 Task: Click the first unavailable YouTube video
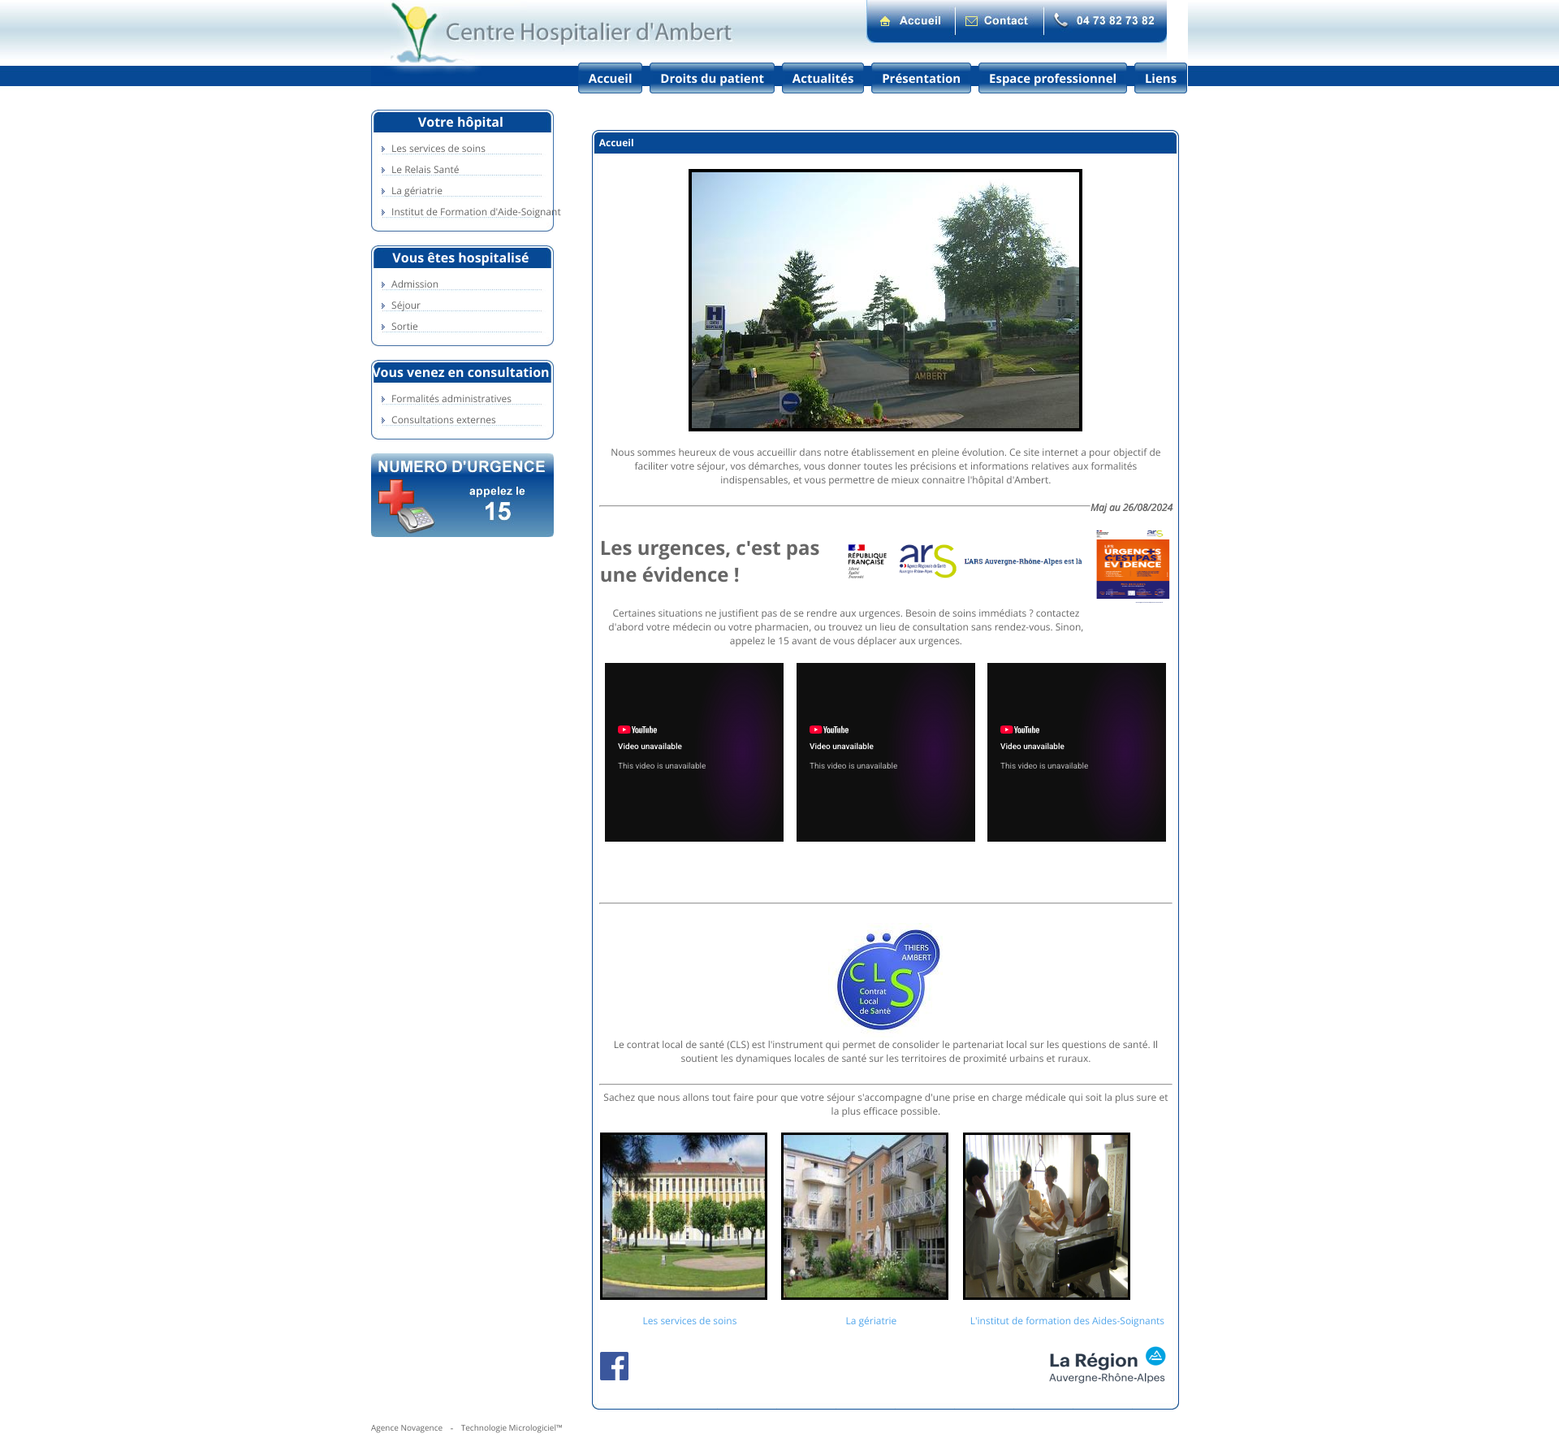(x=694, y=752)
